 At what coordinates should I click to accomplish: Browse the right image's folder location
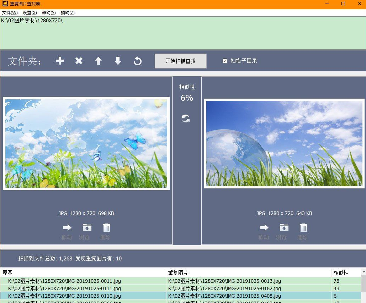[x=284, y=228]
